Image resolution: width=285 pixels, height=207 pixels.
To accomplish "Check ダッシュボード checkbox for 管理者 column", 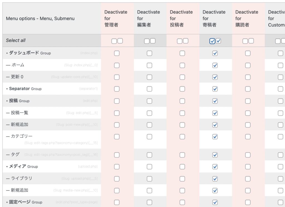I will point(117,53).
